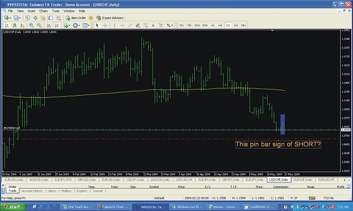The height and width of the screenshot is (211, 353).
Task: Switch to the Account History tab
Action: (32, 191)
